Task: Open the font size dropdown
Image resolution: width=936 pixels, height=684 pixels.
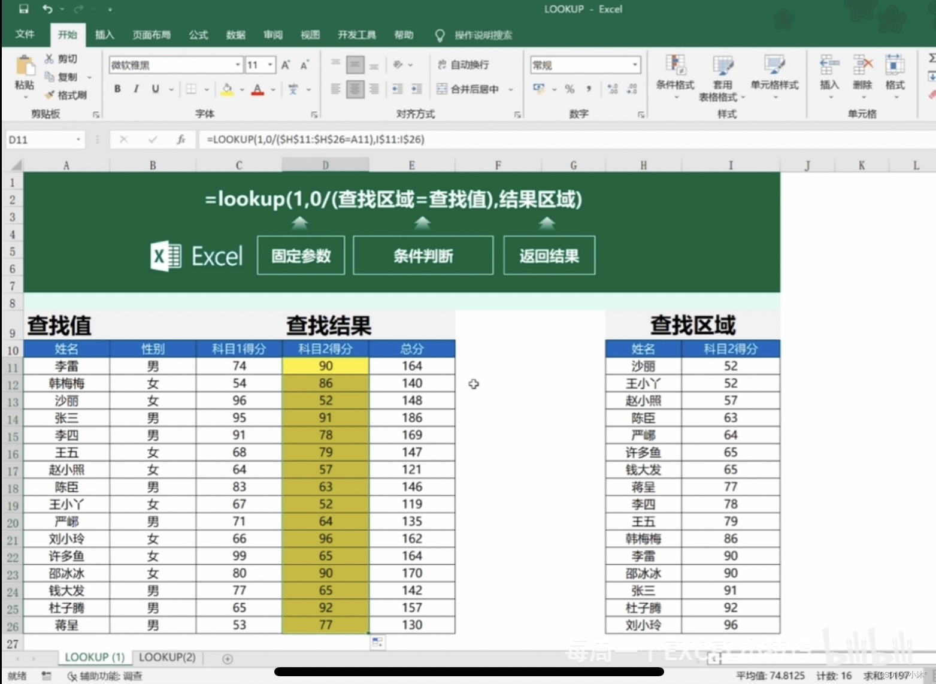Action: [x=271, y=65]
